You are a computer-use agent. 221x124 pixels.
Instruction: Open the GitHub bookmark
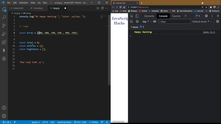click(x=164, y=11)
